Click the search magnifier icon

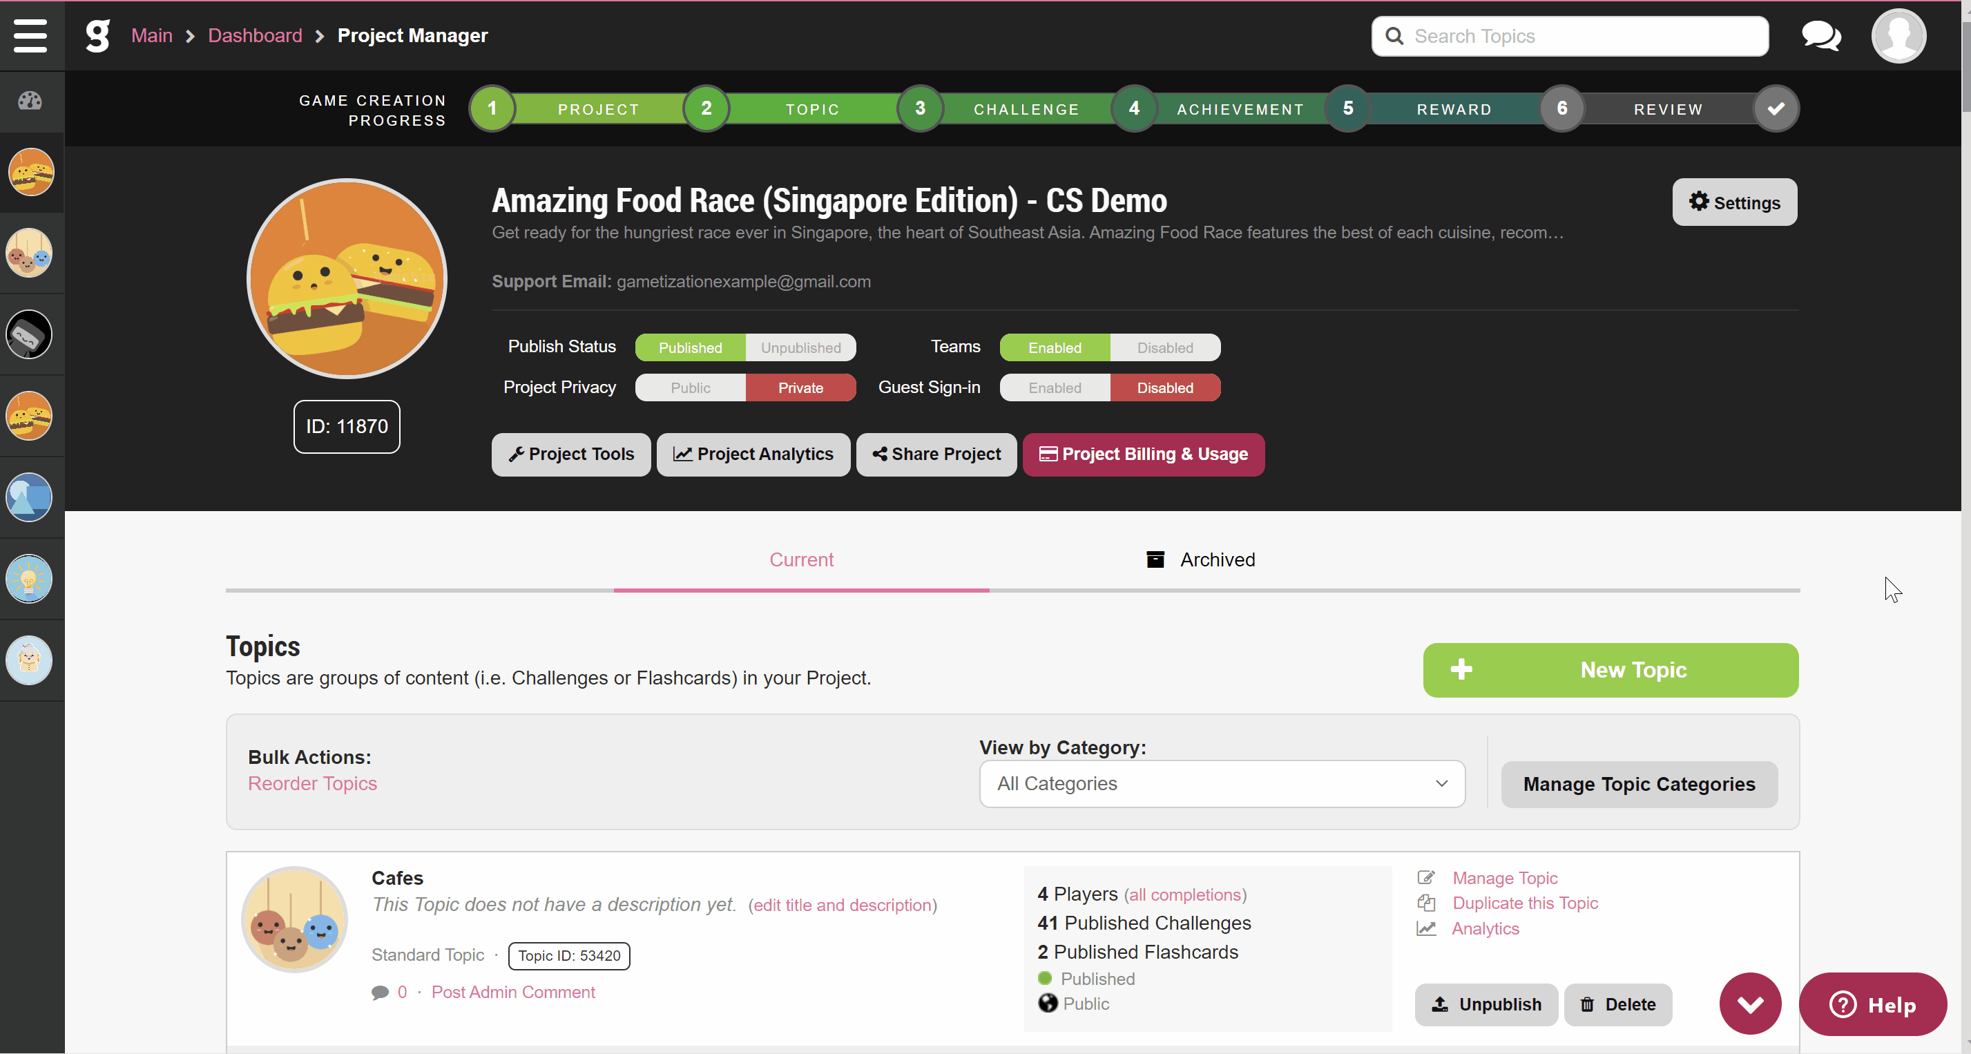click(x=1394, y=36)
